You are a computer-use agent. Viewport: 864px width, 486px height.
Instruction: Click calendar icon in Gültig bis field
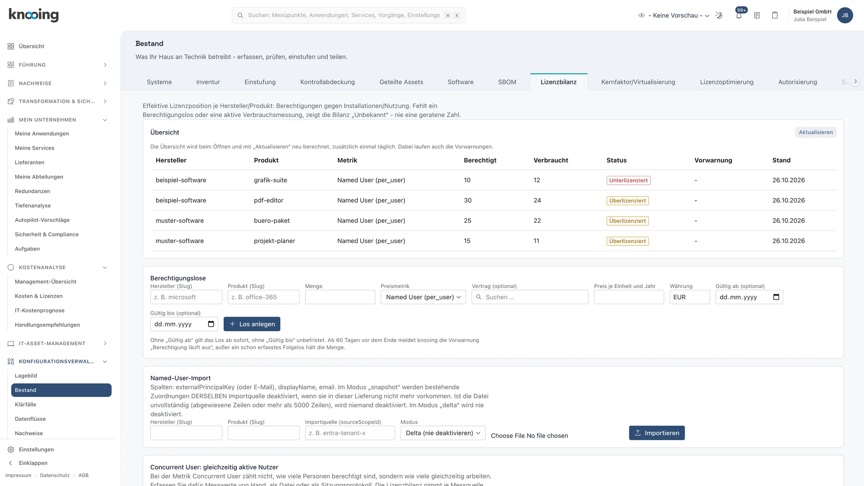pos(211,324)
